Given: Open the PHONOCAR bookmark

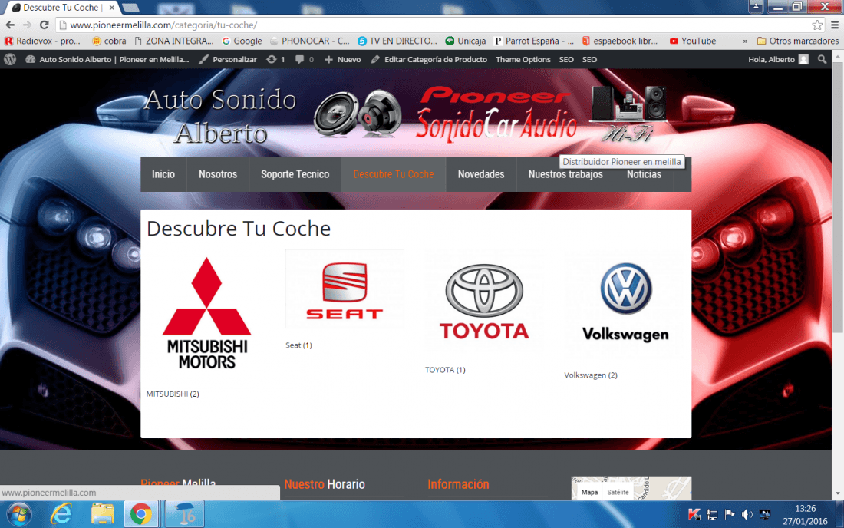Looking at the screenshot, I should click(310, 41).
